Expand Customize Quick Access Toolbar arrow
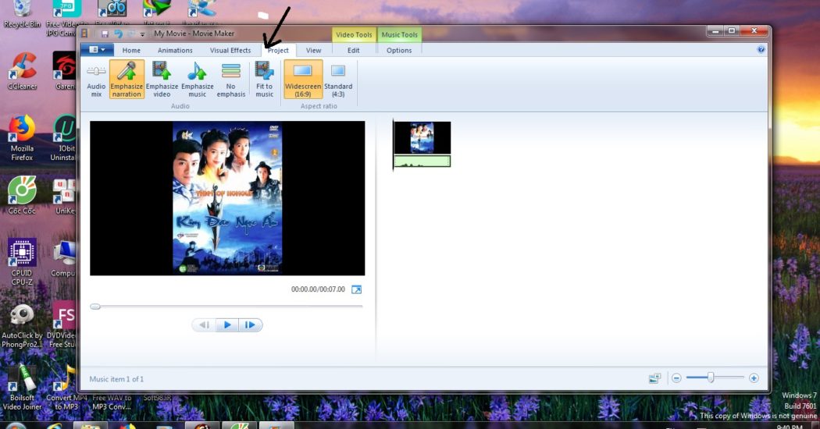Viewport: 820px width, 429px height. 142,34
